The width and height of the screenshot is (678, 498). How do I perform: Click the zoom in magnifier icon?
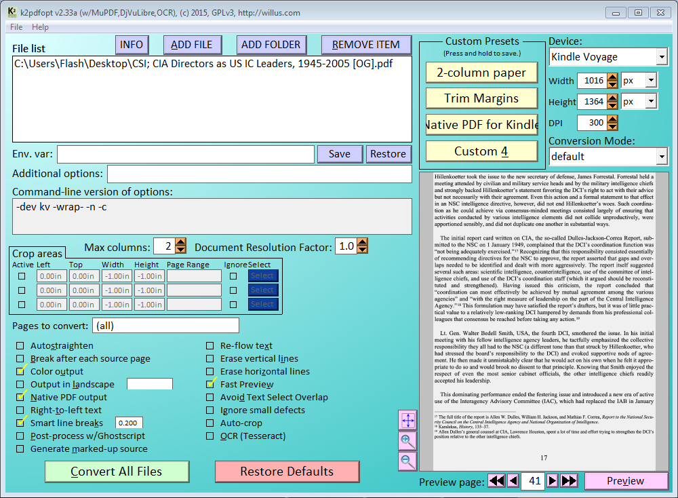pos(407,441)
